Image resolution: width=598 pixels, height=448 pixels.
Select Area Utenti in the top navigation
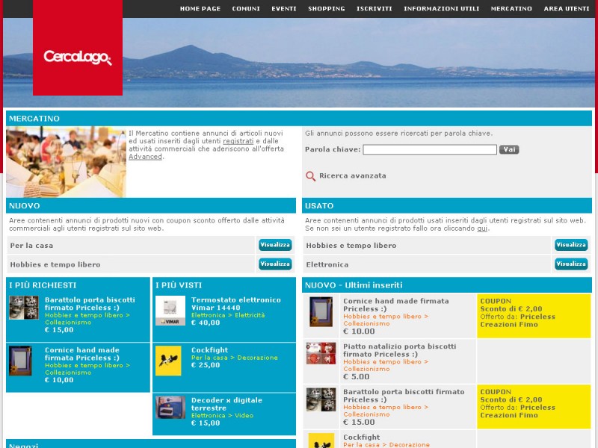(x=566, y=9)
